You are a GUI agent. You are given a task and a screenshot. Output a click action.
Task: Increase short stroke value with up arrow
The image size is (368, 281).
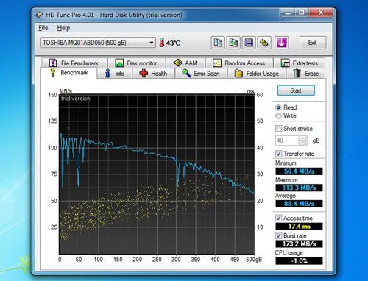pos(302,138)
